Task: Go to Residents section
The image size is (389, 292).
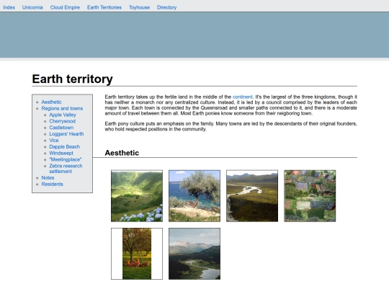Action: (52, 185)
